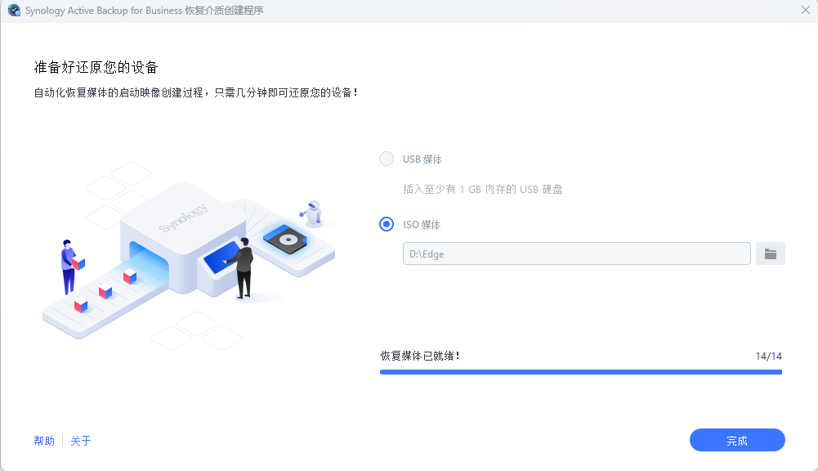Click the disc icon in the illustration
Viewport: 818px width, 471px height.
[x=288, y=240]
